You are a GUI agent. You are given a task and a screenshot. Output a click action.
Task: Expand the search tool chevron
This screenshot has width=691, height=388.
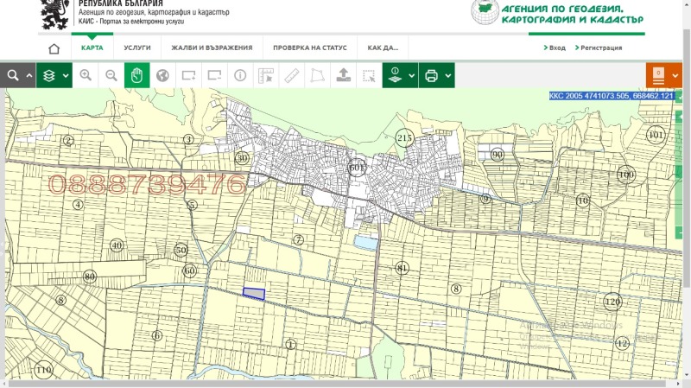tap(29, 75)
